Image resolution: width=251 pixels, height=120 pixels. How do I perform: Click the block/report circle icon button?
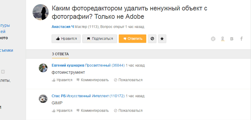coord(152,39)
